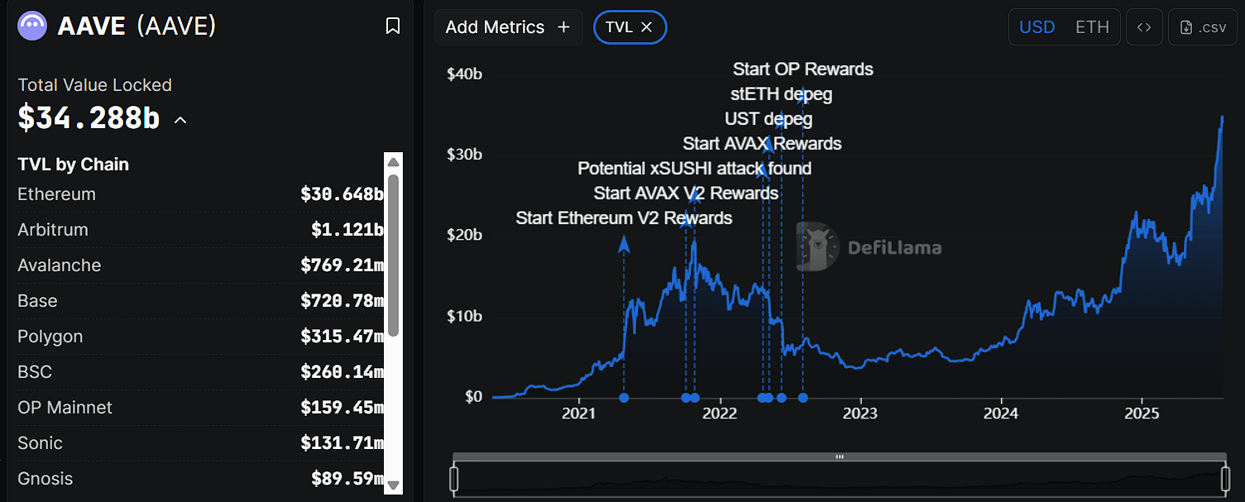Select the OP Mainnet chain row
The height and width of the screenshot is (502, 1245).
coord(200,408)
